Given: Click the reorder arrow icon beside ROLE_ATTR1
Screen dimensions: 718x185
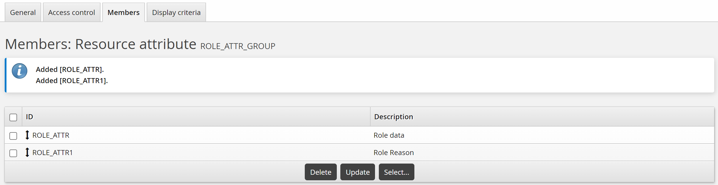Looking at the screenshot, I should click(27, 152).
